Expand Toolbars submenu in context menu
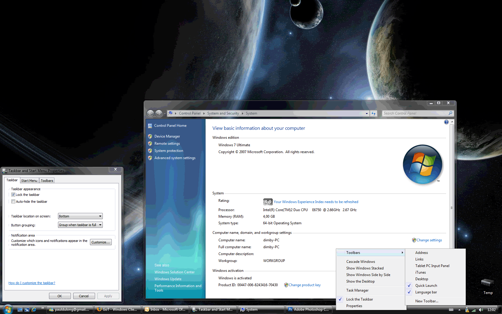The image size is (502, 314). [371, 253]
